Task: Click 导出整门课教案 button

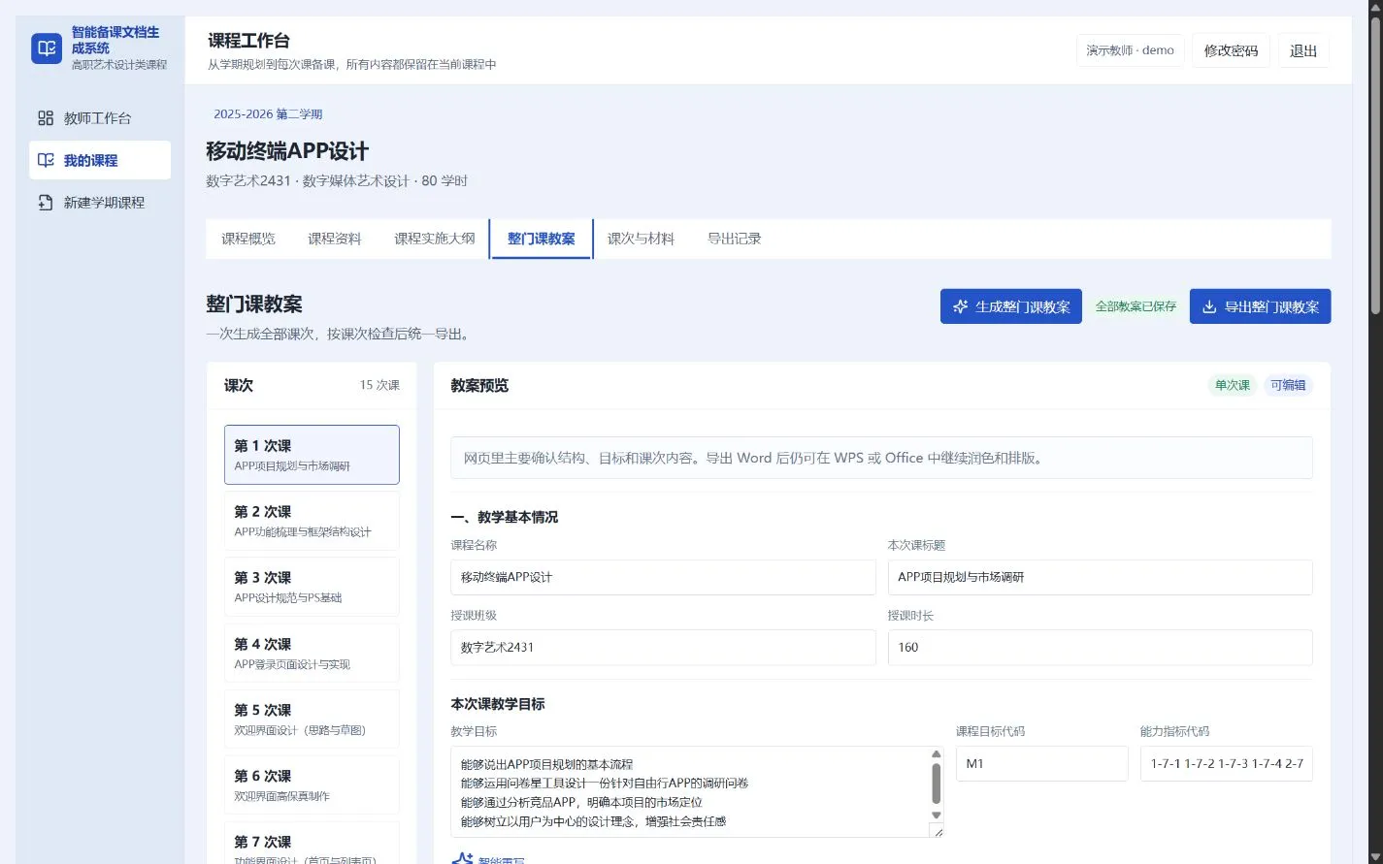Action: (x=1261, y=306)
